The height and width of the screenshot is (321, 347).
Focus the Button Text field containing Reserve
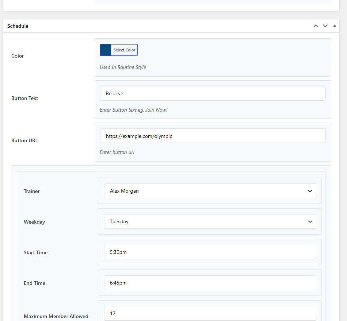(213, 93)
